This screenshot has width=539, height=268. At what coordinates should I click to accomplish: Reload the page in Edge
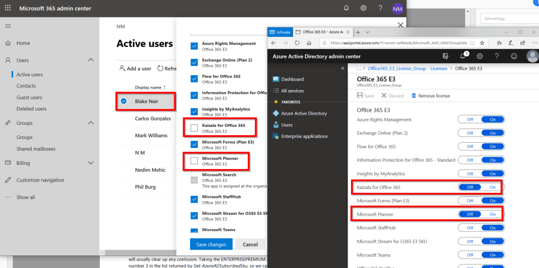pos(297,43)
